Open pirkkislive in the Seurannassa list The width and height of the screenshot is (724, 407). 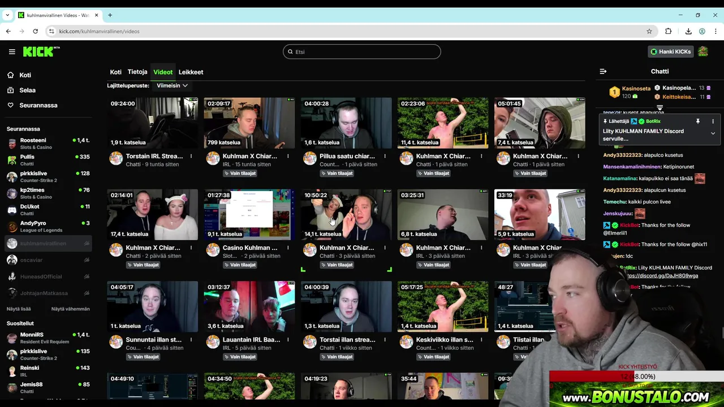49,176
